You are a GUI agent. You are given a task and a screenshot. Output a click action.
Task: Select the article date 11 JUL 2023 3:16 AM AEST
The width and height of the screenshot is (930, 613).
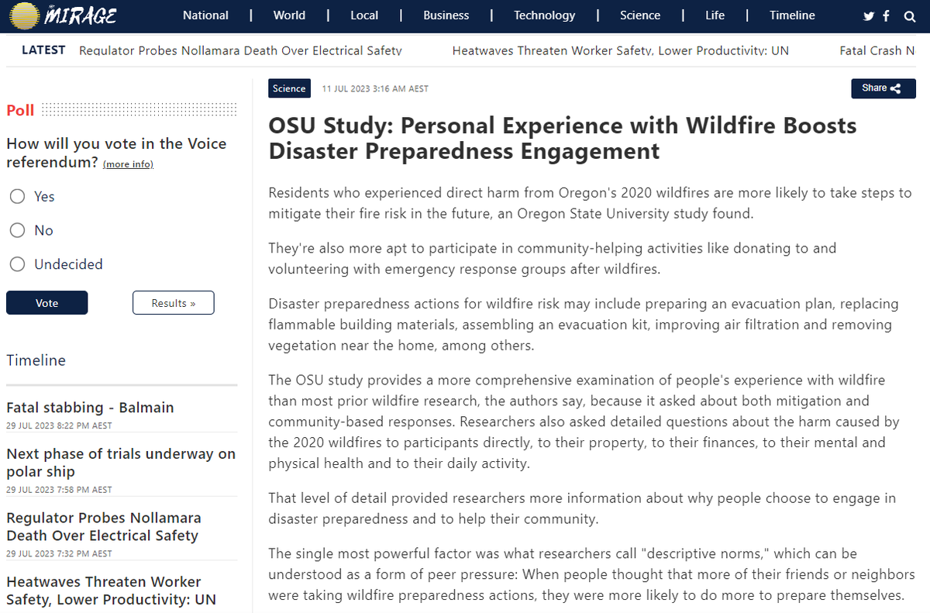(x=375, y=88)
